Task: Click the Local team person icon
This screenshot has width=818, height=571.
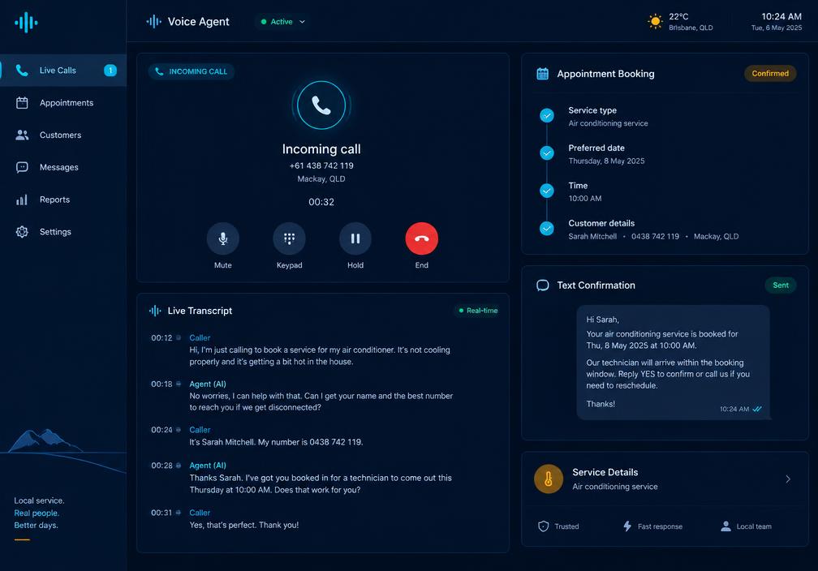Action: (x=725, y=526)
